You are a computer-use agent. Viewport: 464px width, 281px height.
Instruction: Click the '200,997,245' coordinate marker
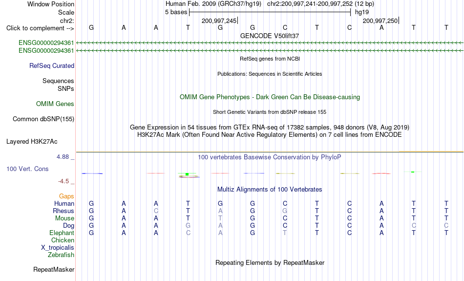pyautogui.click(x=219, y=21)
